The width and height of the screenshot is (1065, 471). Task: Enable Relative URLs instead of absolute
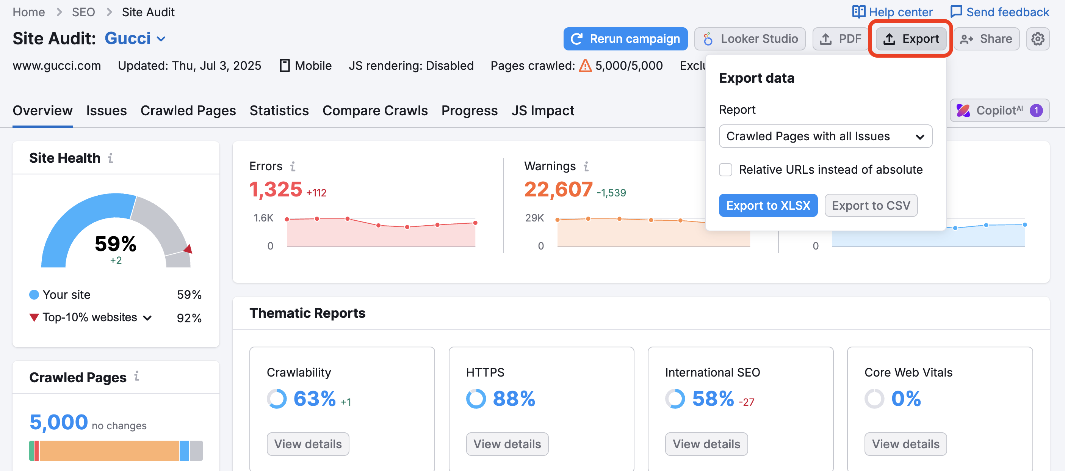pyautogui.click(x=725, y=170)
